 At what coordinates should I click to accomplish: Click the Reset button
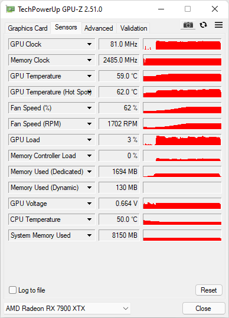tap(209, 290)
